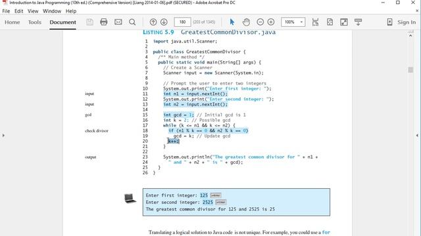Click the while loop on line 17
Image resolution: width=421 pixels, height=236 pixels.
tap(199, 125)
